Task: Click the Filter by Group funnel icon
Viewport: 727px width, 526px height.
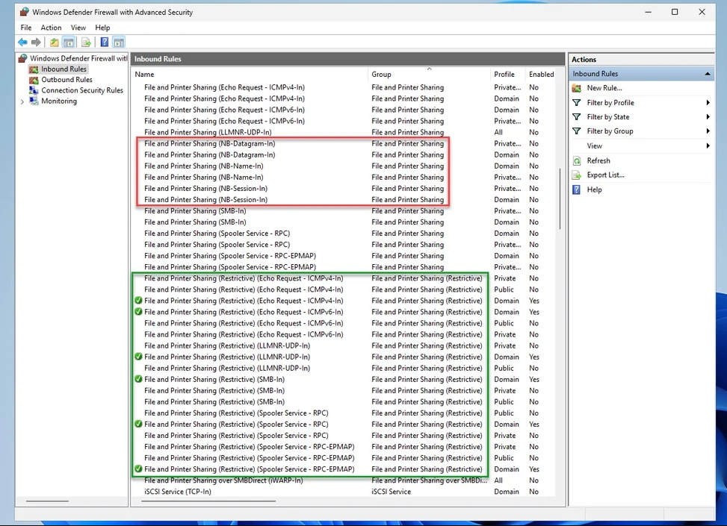Action: click(576, 131)
